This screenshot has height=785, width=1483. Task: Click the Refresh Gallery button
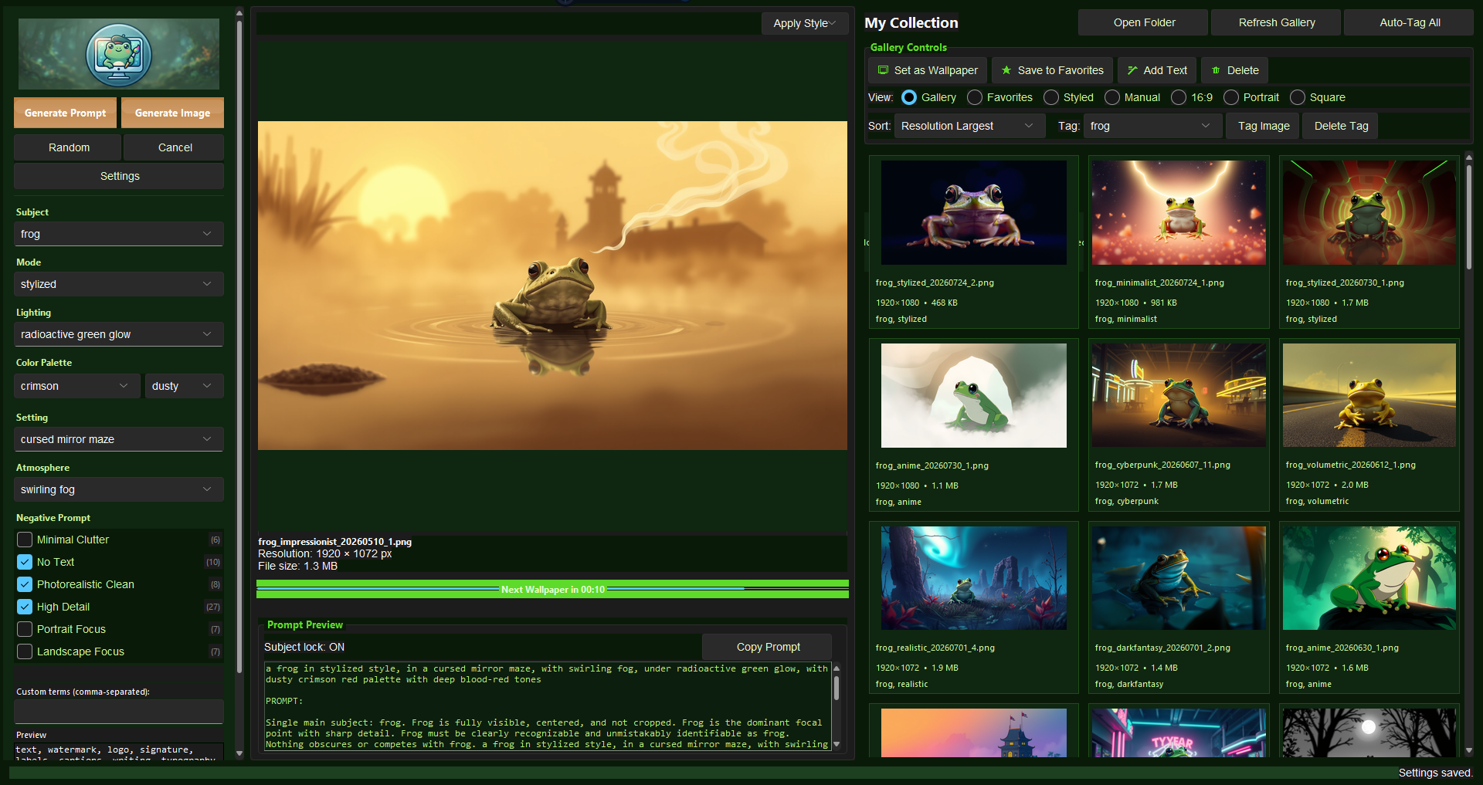click(1276, 22)
